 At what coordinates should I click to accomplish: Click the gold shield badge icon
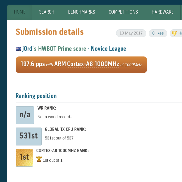tap(174, 33)
